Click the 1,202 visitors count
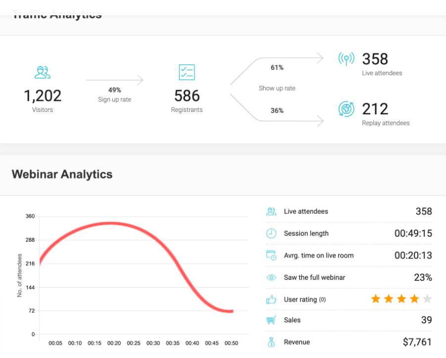This screenshot has height=358, width=446. tap(43, 96)
